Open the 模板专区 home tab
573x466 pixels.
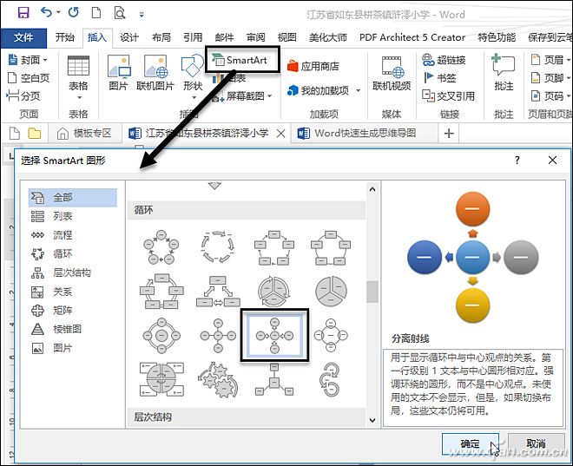pyautogui.click(x=85, y=134)
